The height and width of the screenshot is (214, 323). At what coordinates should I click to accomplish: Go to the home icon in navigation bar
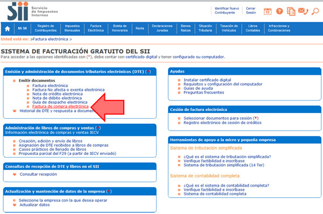tap(8, 28)
